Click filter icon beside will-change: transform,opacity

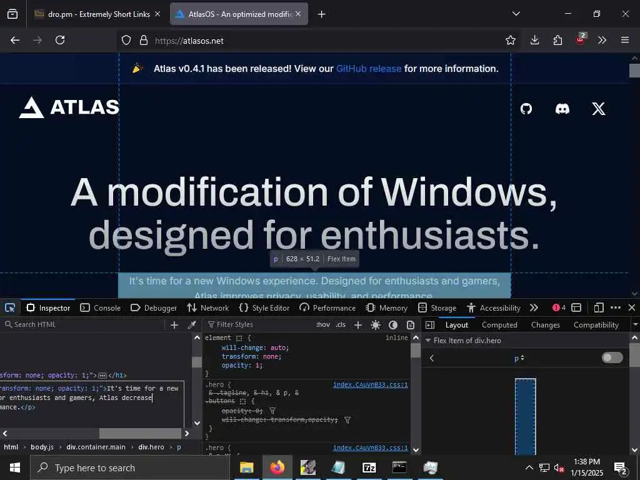coord(347,420)
